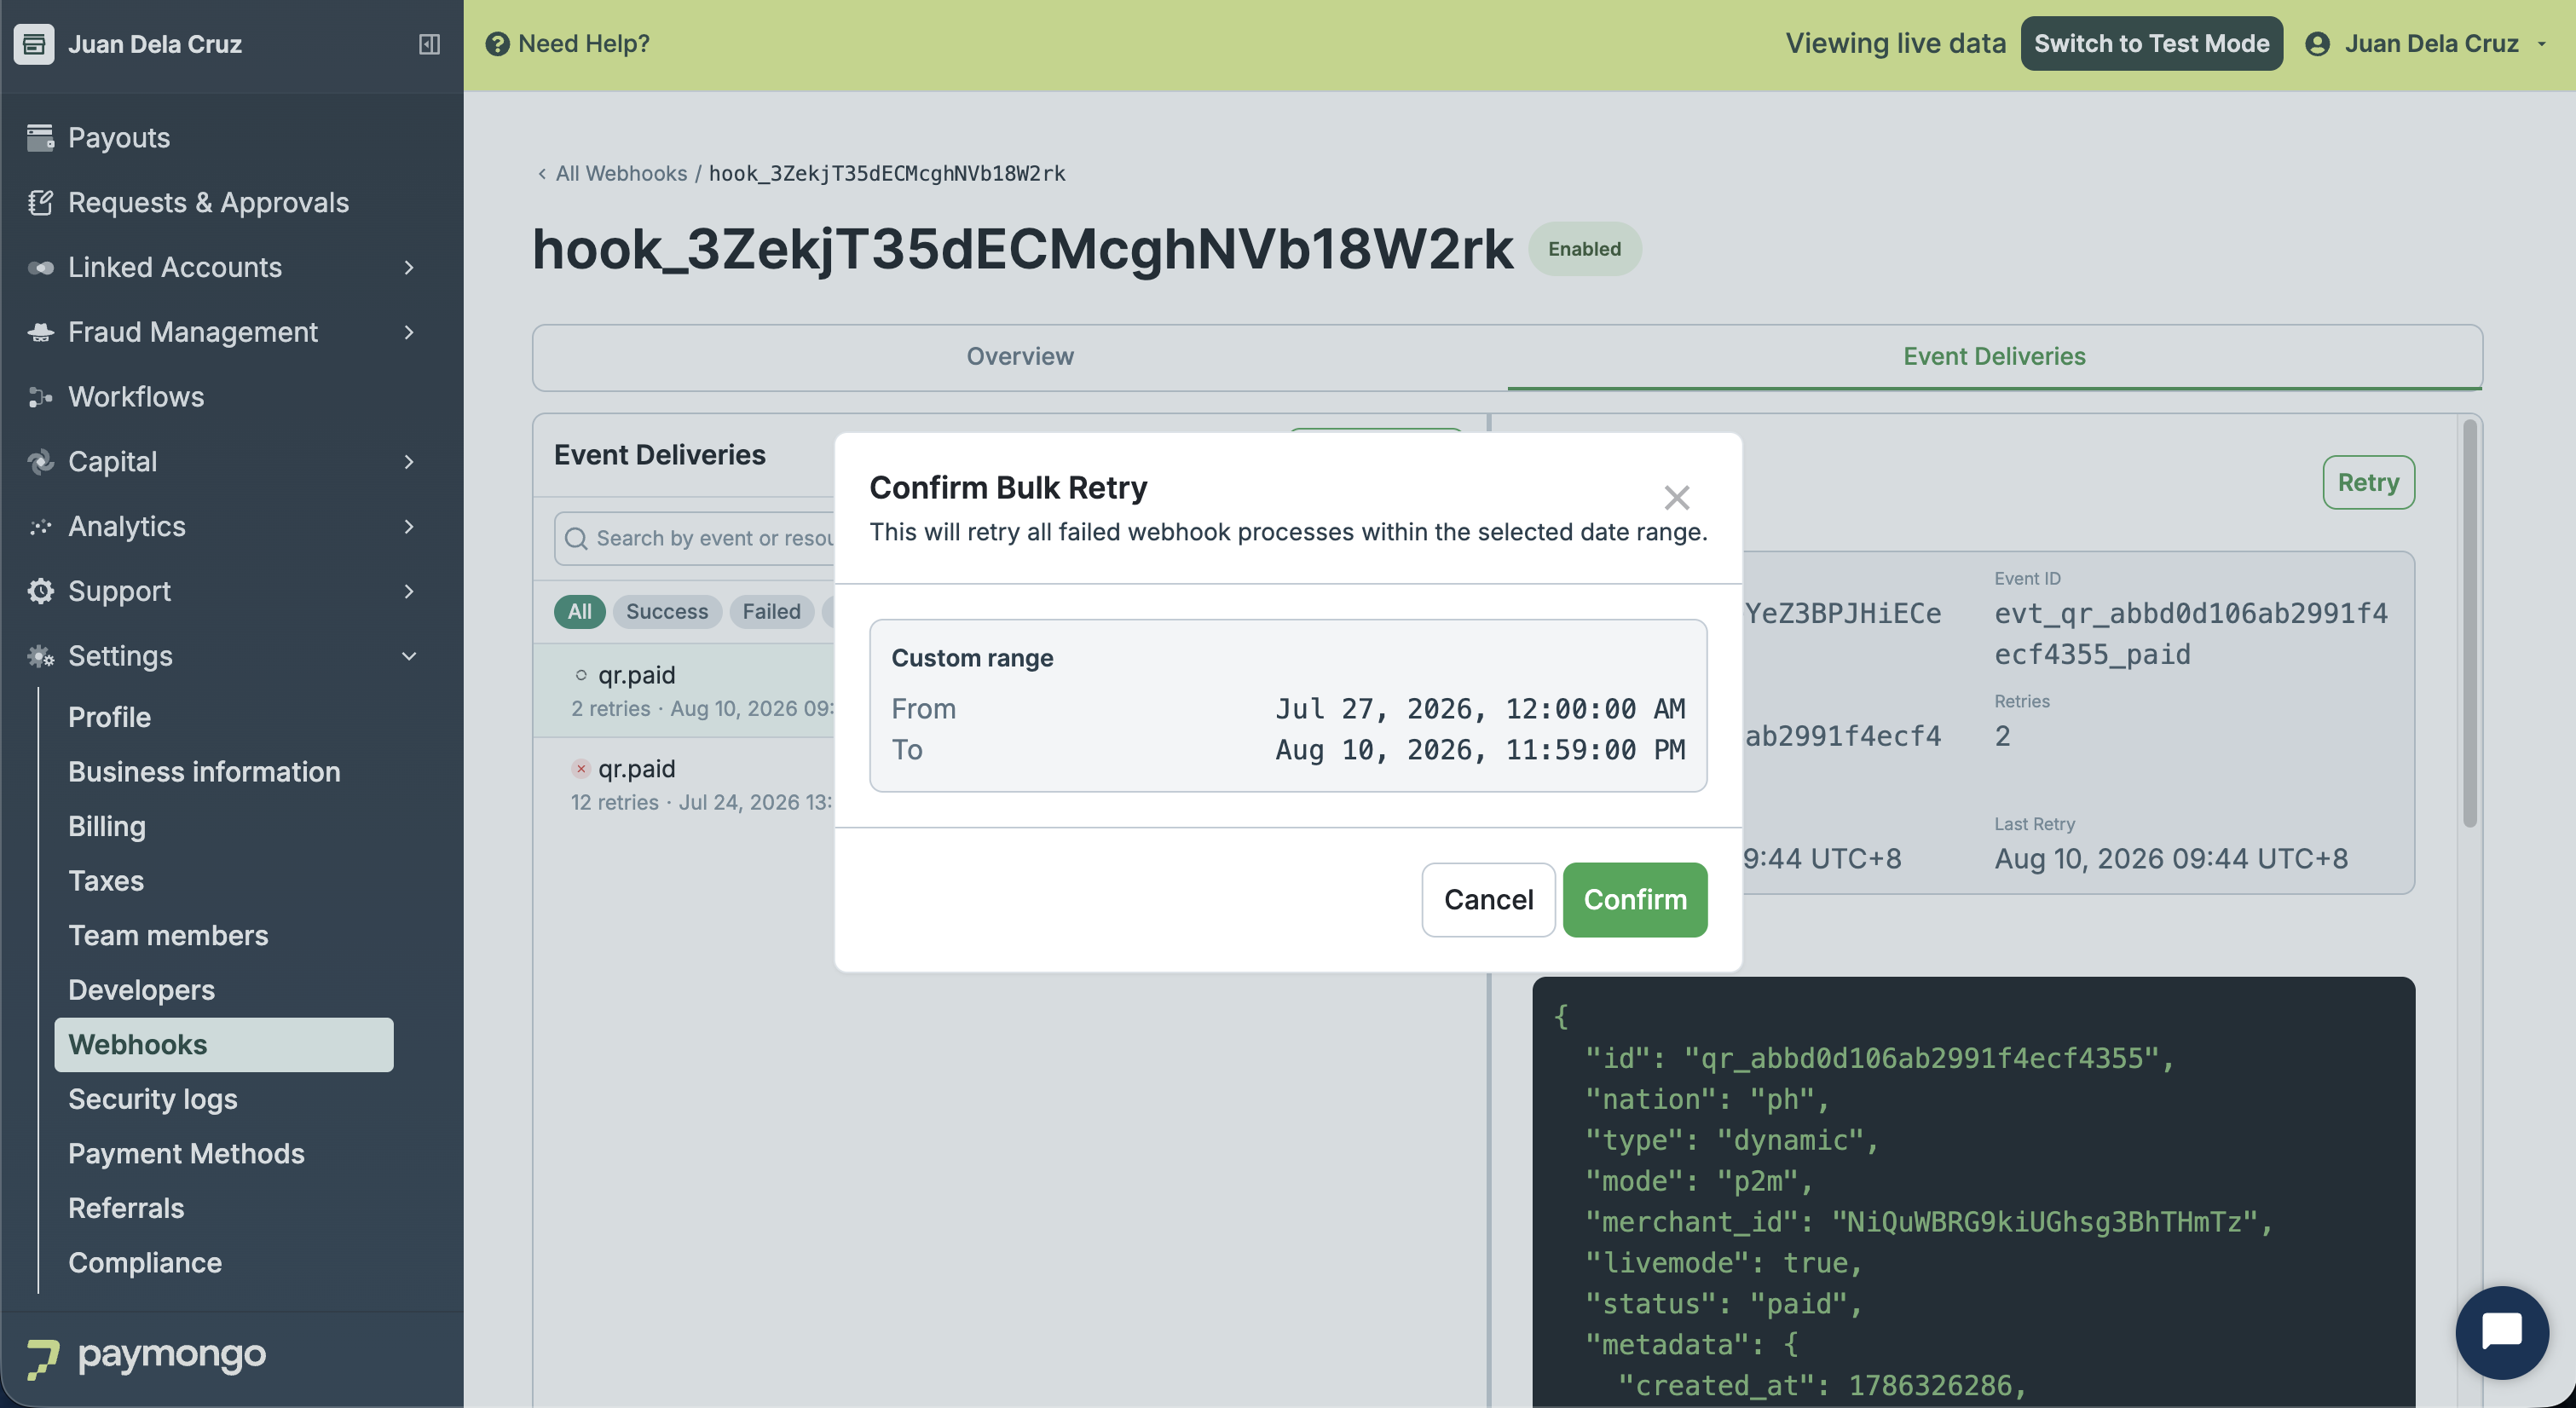This screenshot has width=2576, height=1408.
Task: Click the Payouts sidebar icon
Action: tap(40, 138)
